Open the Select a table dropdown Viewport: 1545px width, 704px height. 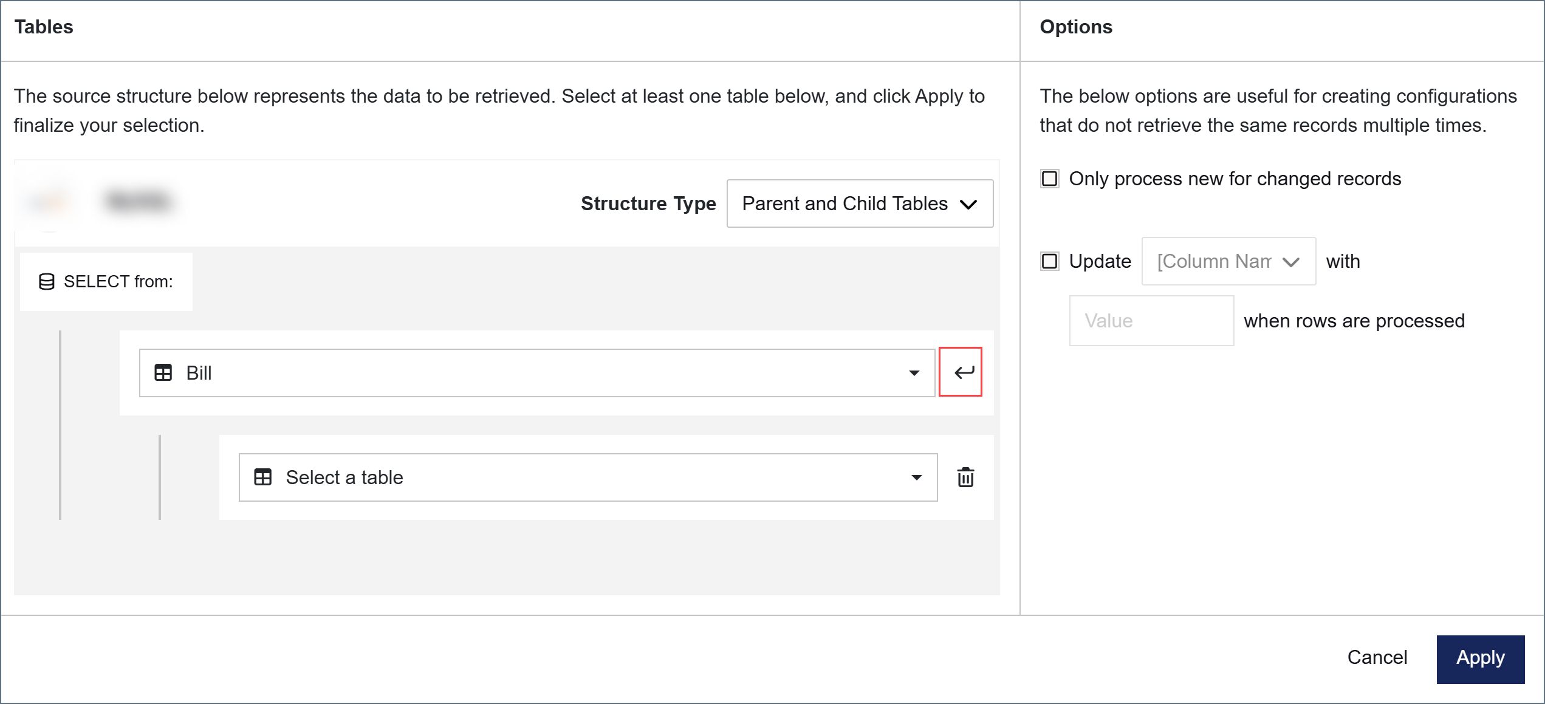coord(588,477)
